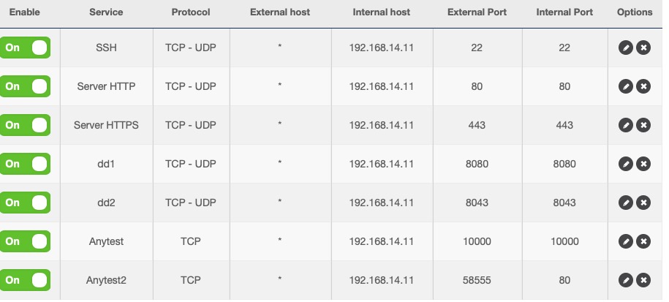Delete the Anytest2 rule
Screen dimensions: 669x302
point(643,280)
